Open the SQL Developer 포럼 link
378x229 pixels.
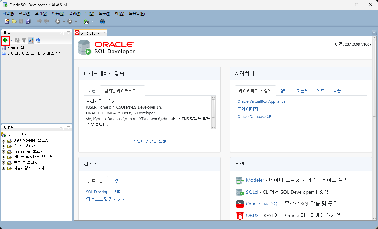tap(103, 192)
